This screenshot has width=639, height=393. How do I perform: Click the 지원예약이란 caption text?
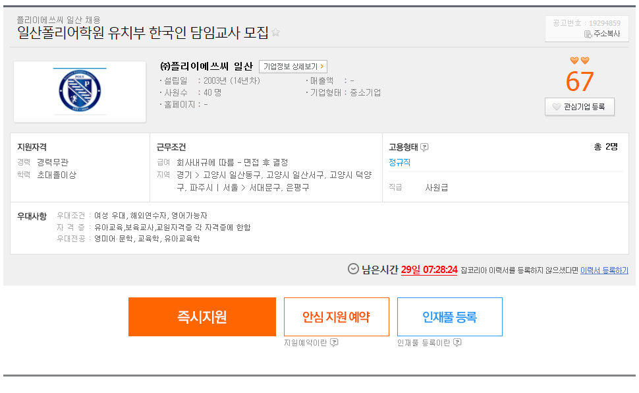tap(305, 343)
